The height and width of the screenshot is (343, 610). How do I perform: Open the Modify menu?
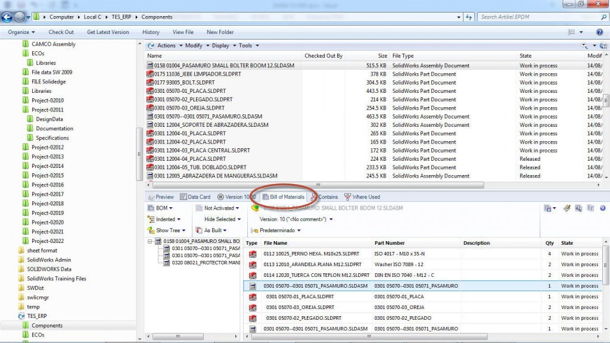[197, 45]
